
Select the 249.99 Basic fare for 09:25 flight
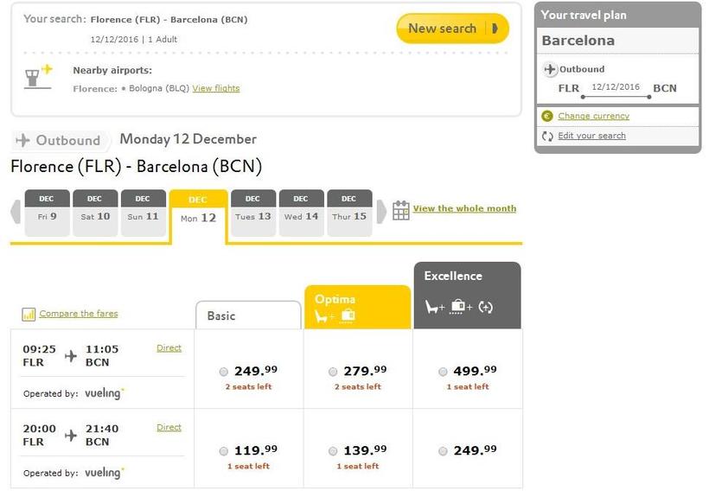[224, 372]
